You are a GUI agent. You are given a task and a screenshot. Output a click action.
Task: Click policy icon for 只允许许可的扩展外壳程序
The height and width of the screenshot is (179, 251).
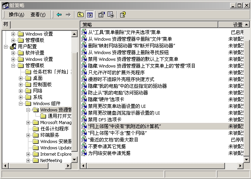click(84, 72)
